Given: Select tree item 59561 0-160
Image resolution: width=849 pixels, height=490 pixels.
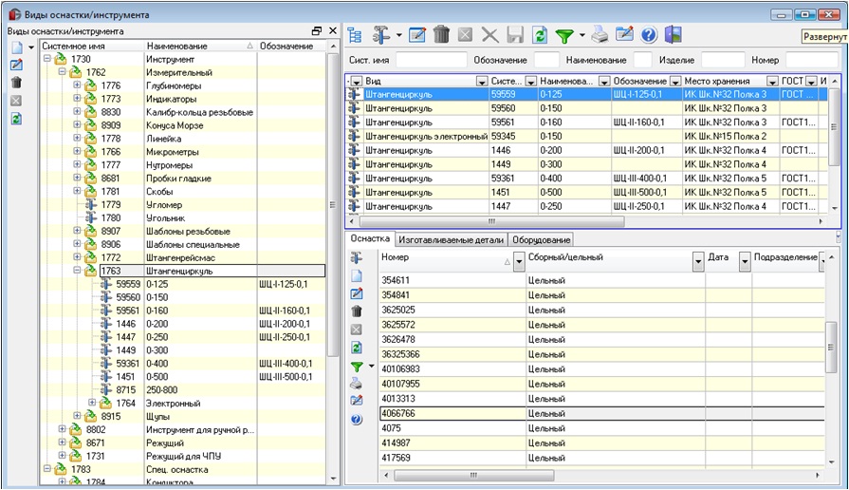Looking at the screenshot, I should (x=182, y=311).
